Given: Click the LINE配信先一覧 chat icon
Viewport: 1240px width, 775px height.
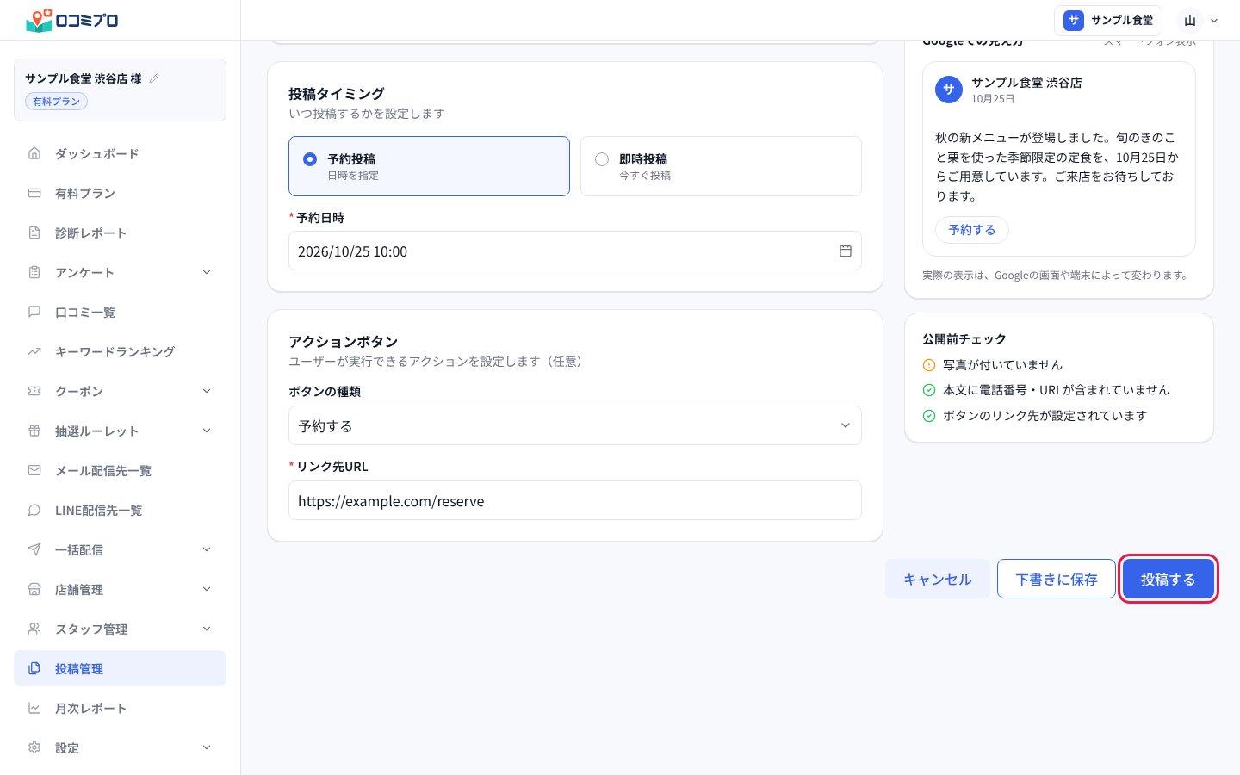Looking at the screenshot, I should [34, 510].
